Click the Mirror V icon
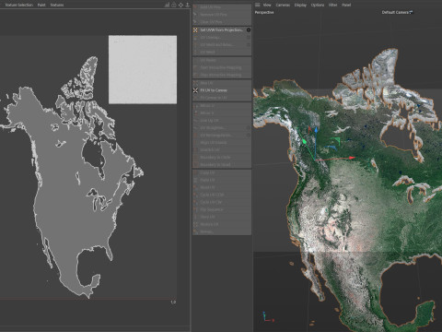This screenshot has height=332, width=442. [x=195, y=113]
